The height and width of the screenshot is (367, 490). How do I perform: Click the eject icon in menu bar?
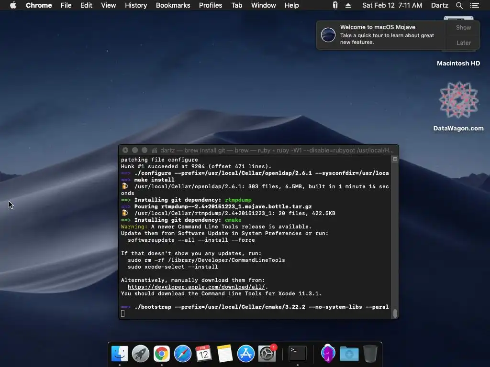pyautogui.click(x=348, y=5)
